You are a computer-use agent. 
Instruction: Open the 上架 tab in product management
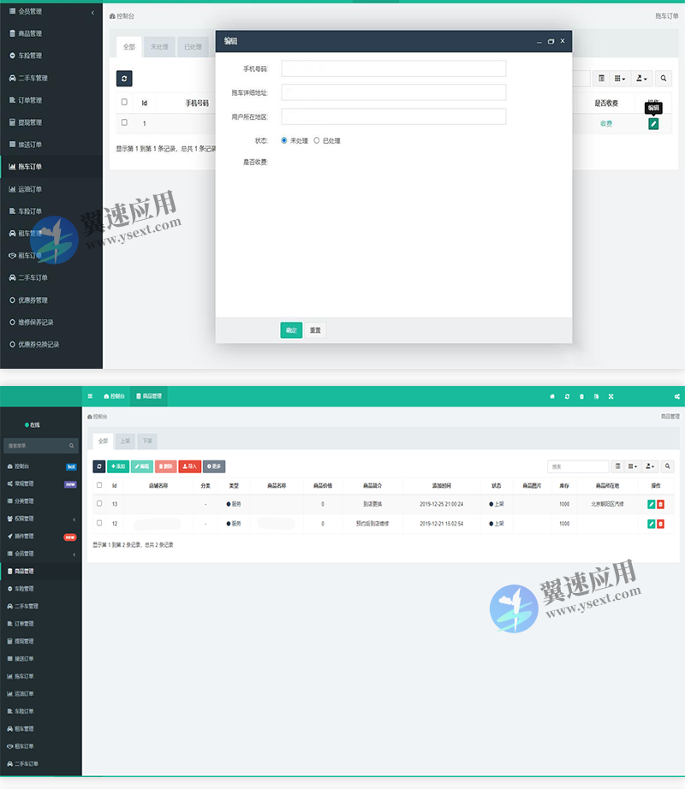tap(124, 441)
